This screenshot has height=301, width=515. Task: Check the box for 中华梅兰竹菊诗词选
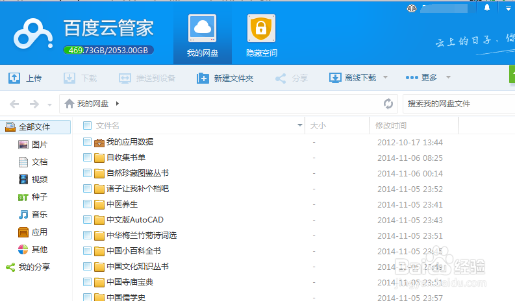[87, 235]
